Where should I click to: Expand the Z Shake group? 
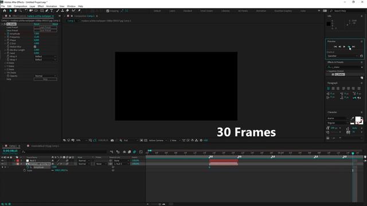[x=5, y=70]
